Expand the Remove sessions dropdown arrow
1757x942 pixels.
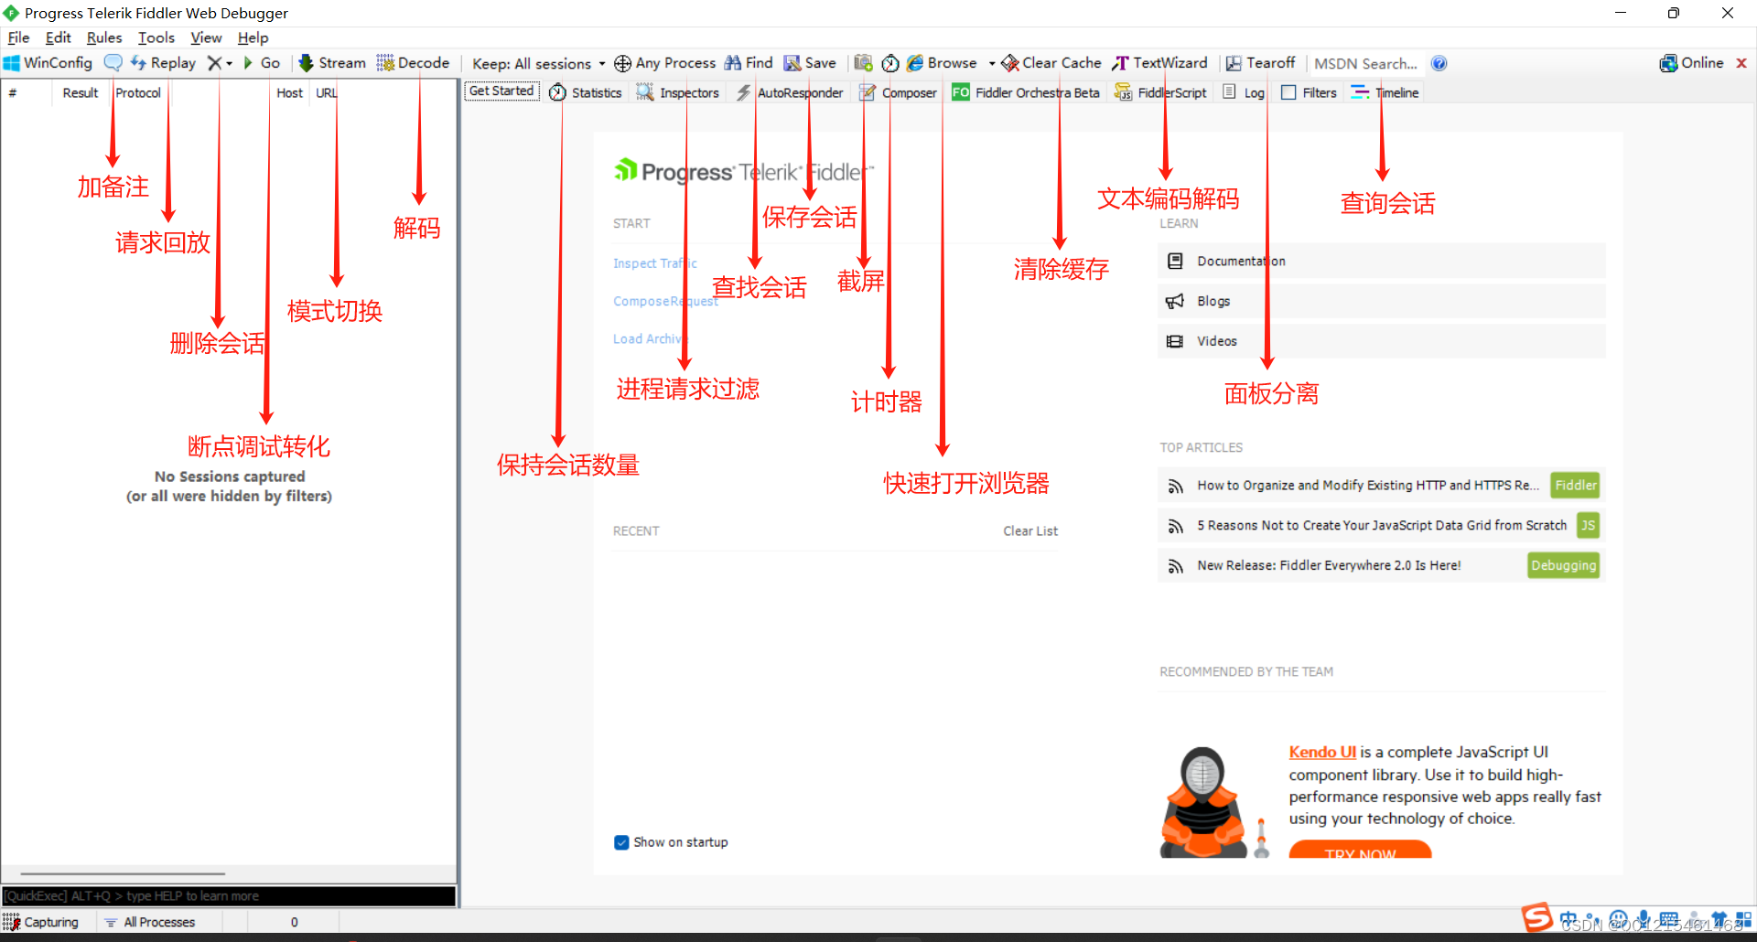pyautogui.click(x=229, y=63)
